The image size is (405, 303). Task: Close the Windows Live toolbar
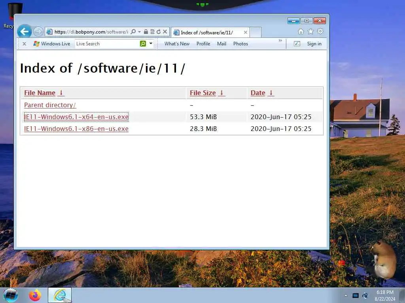(x=24, y=44)
